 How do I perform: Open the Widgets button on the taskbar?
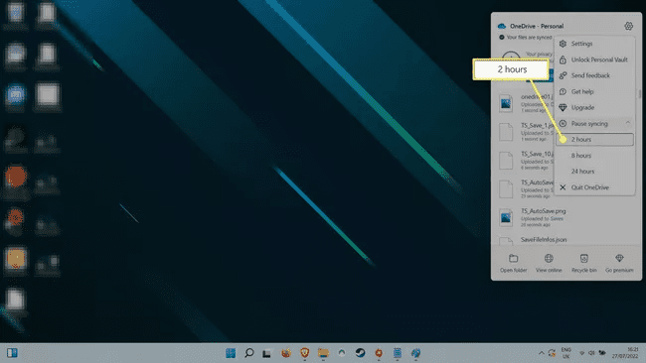pos(12,353)
